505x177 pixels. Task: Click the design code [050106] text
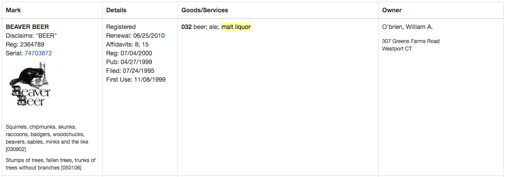pos(71,168)
